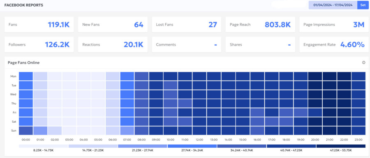370x158 pixels.
Task: Click the Page Fans Online title
Action: point(23,63)
